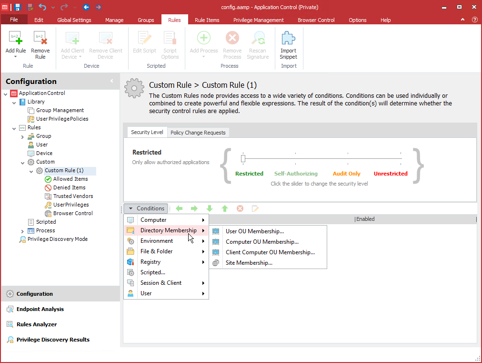Click the move condition up arrow
The width and height of the screenshot is (482, 363).
point(225,209)
